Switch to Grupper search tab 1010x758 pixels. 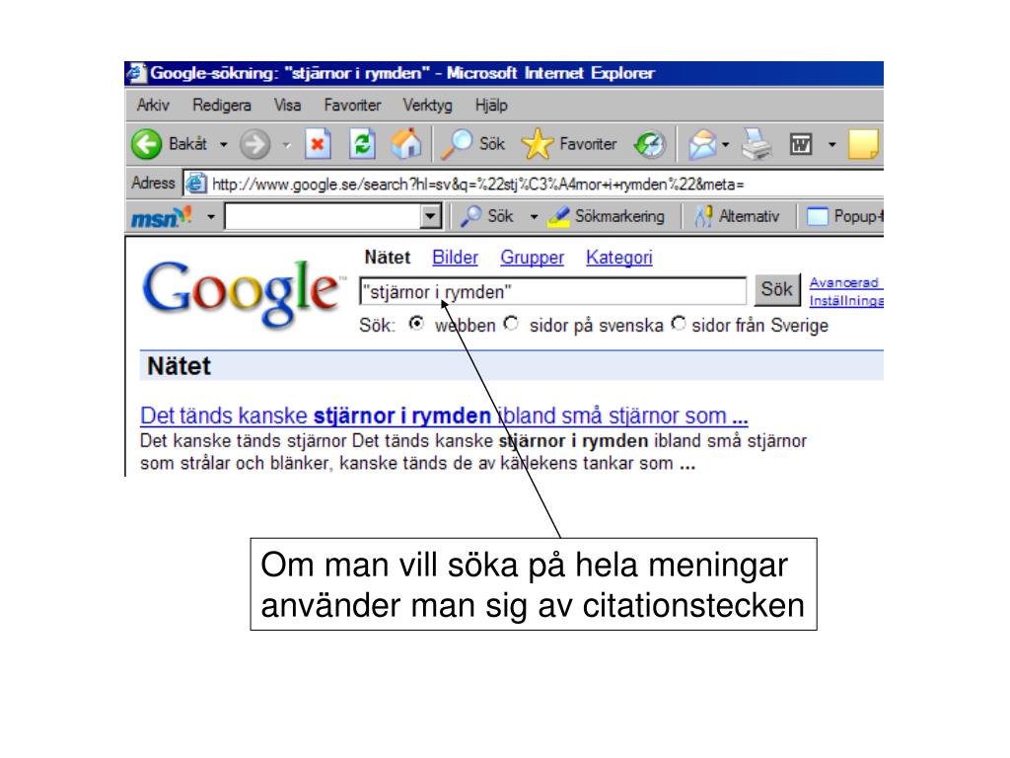coord(532,258)
